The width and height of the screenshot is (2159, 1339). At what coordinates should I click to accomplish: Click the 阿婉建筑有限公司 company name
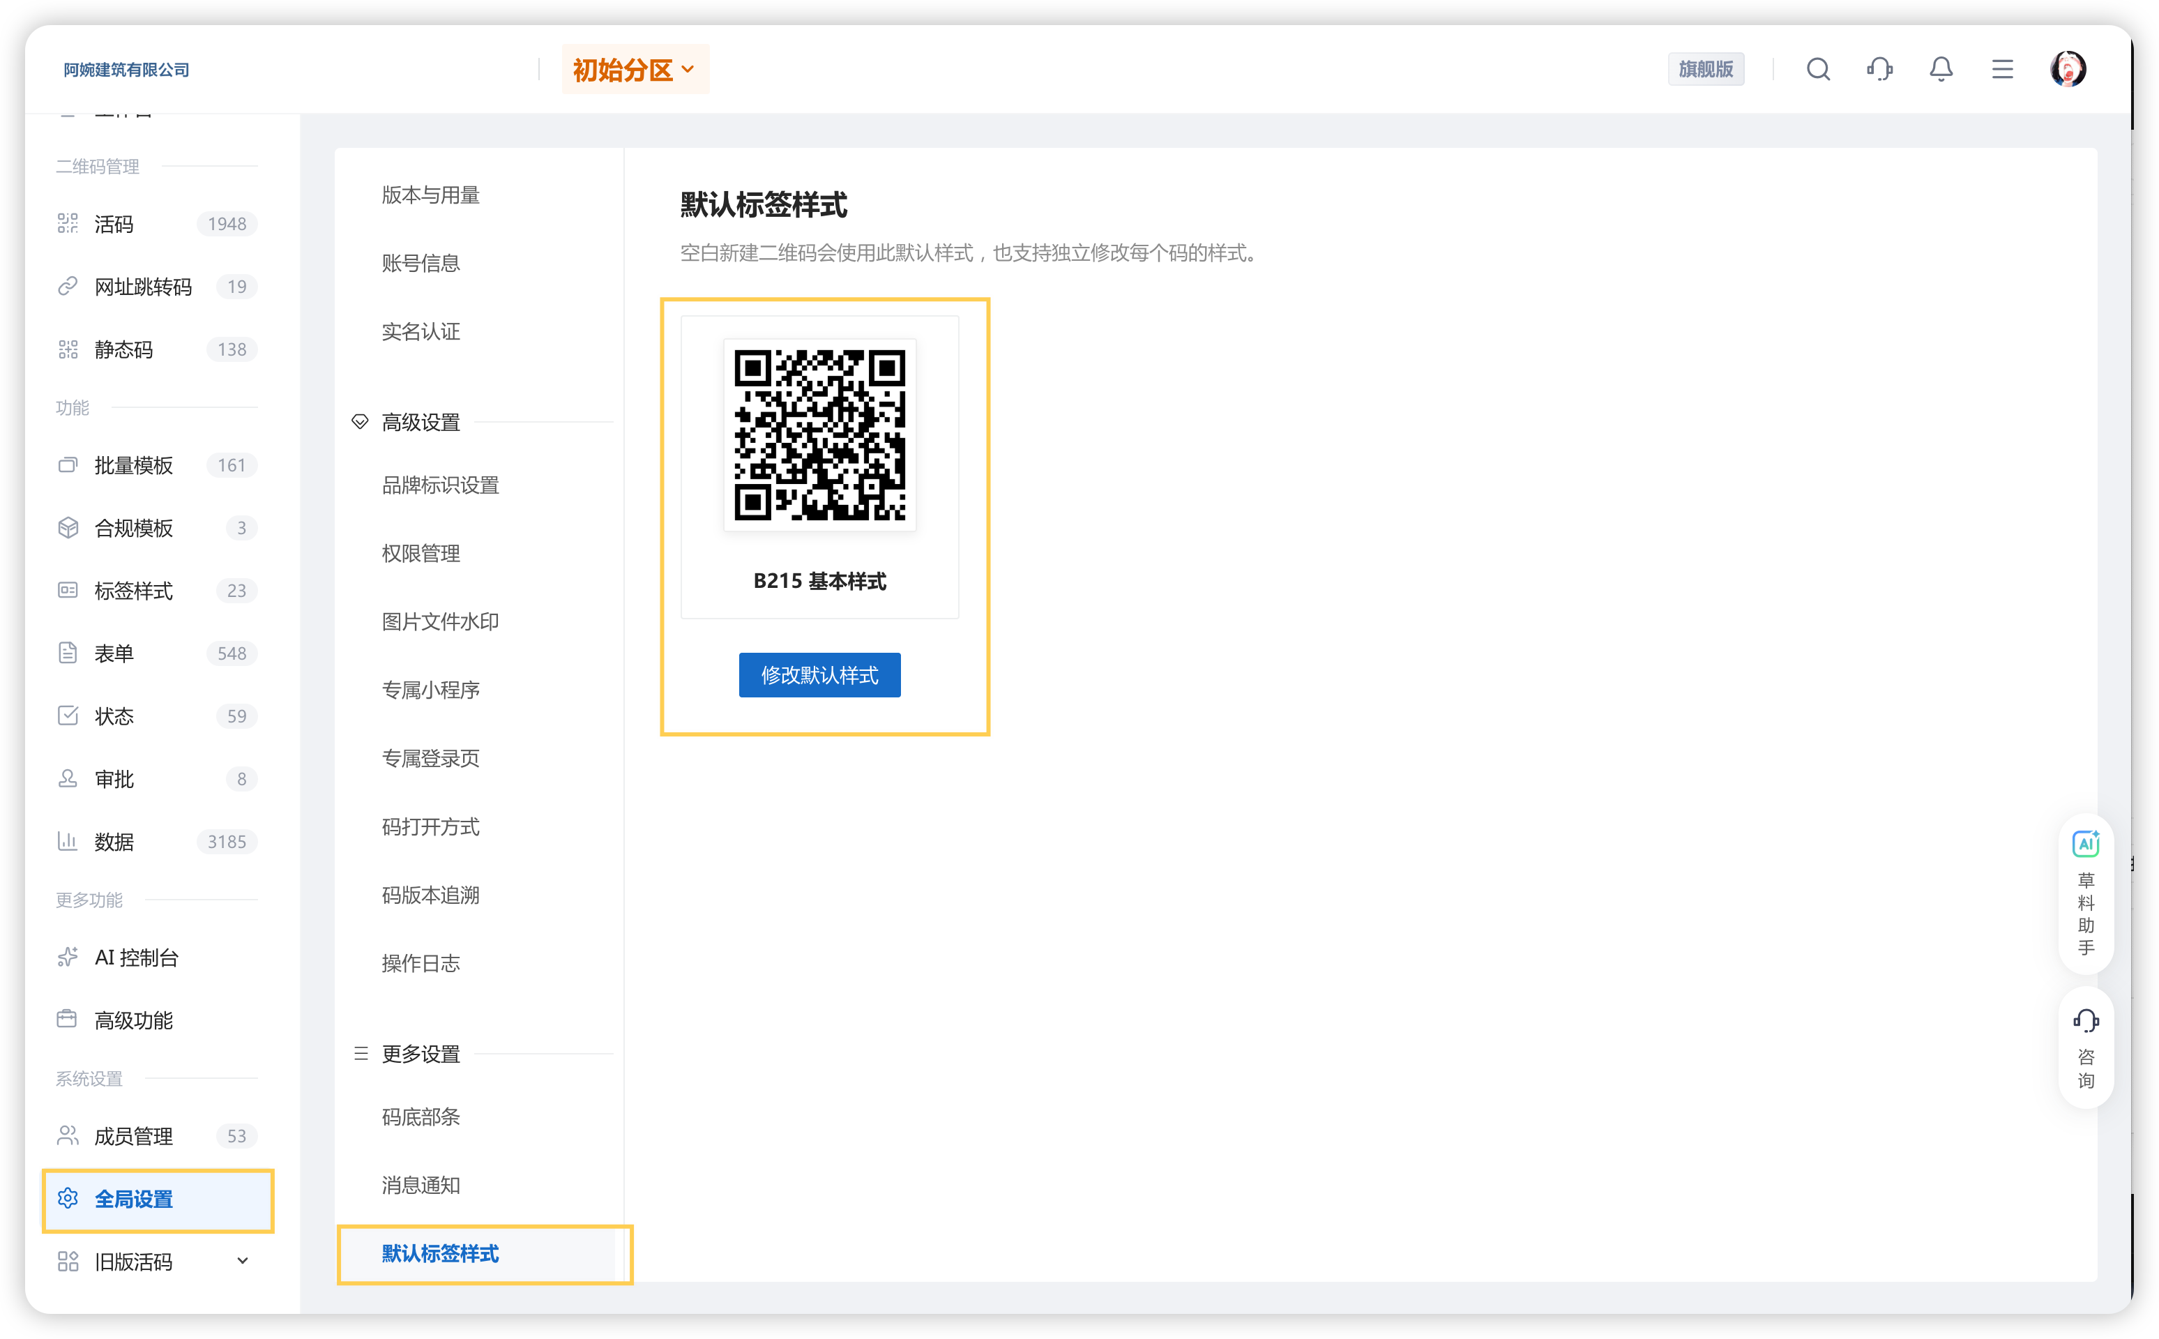[127, 69]
